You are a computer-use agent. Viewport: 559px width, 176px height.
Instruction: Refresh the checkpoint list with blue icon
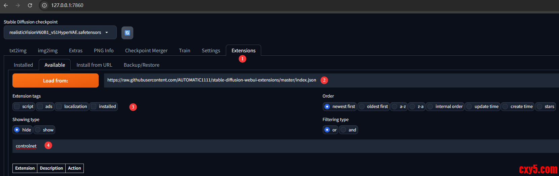coord(127,33)
